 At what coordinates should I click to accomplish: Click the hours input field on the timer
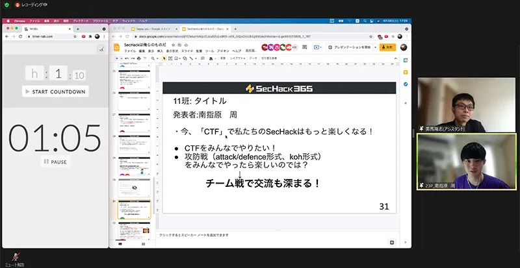click(x=34, y=73)
